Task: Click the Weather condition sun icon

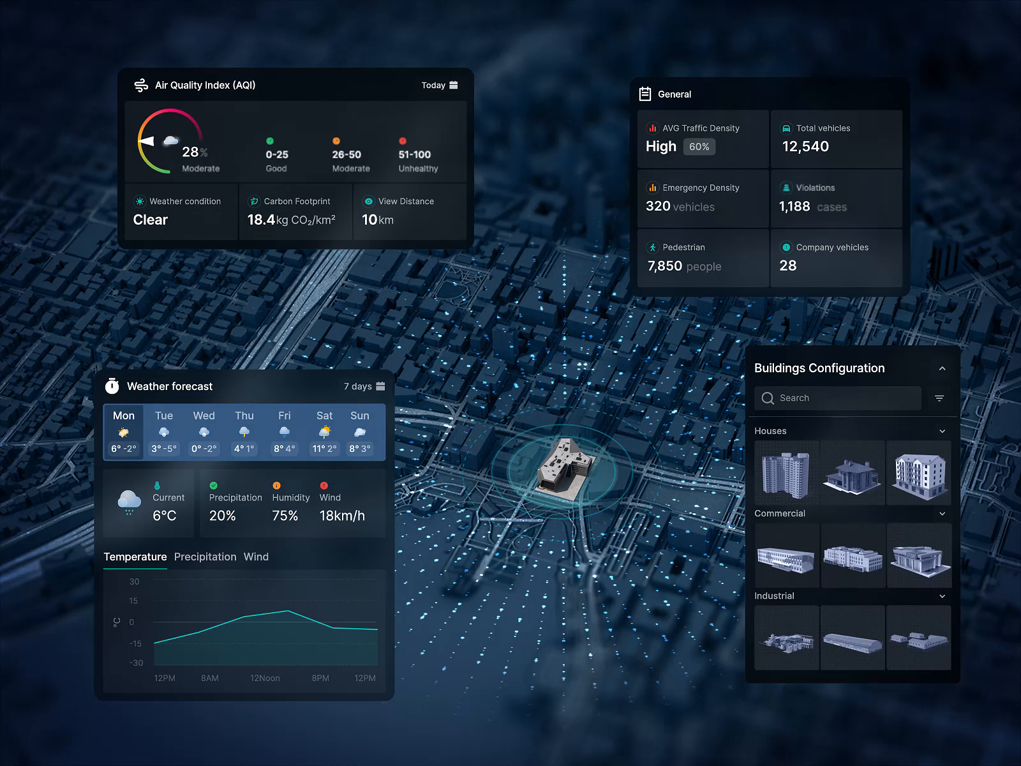Action: 140,201
